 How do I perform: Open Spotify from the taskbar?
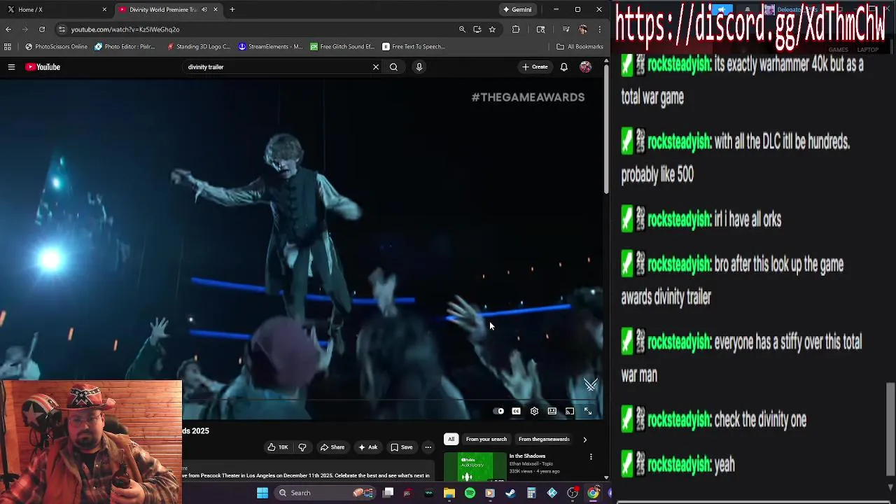point(470,493)
